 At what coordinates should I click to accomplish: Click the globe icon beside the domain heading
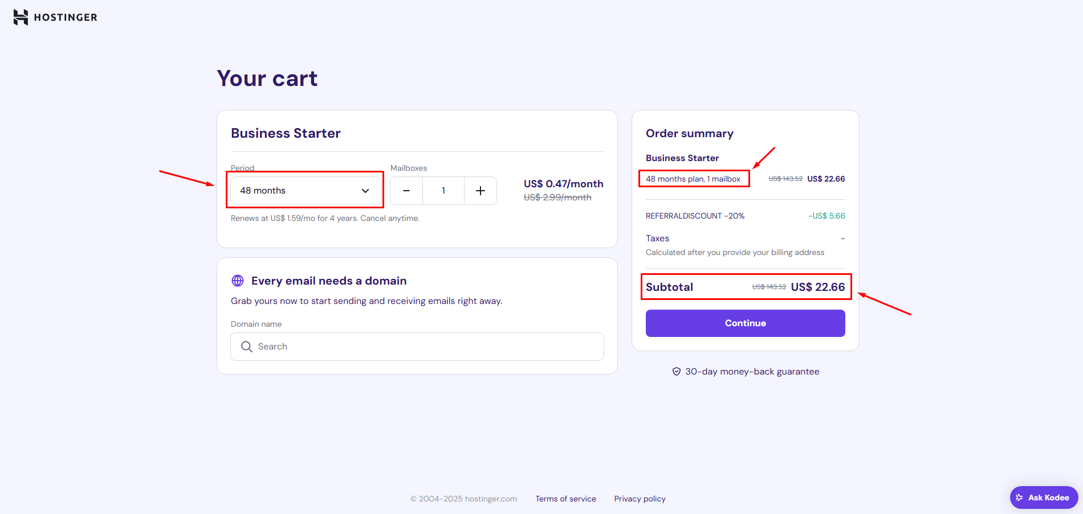point(238,281)
